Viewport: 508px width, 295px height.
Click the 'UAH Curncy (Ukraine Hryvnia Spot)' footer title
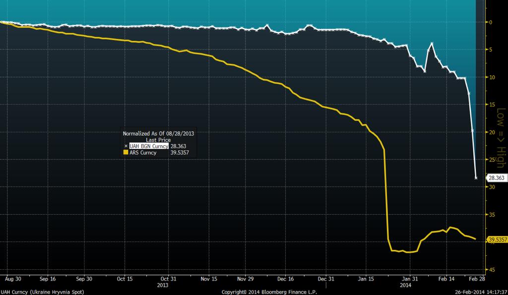pyautogui.click(x=38, y=292)
